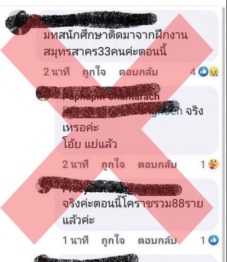This screenshot has height=262, width=227.
Task: Click crying face reaction on first comment
Action: 214,71
